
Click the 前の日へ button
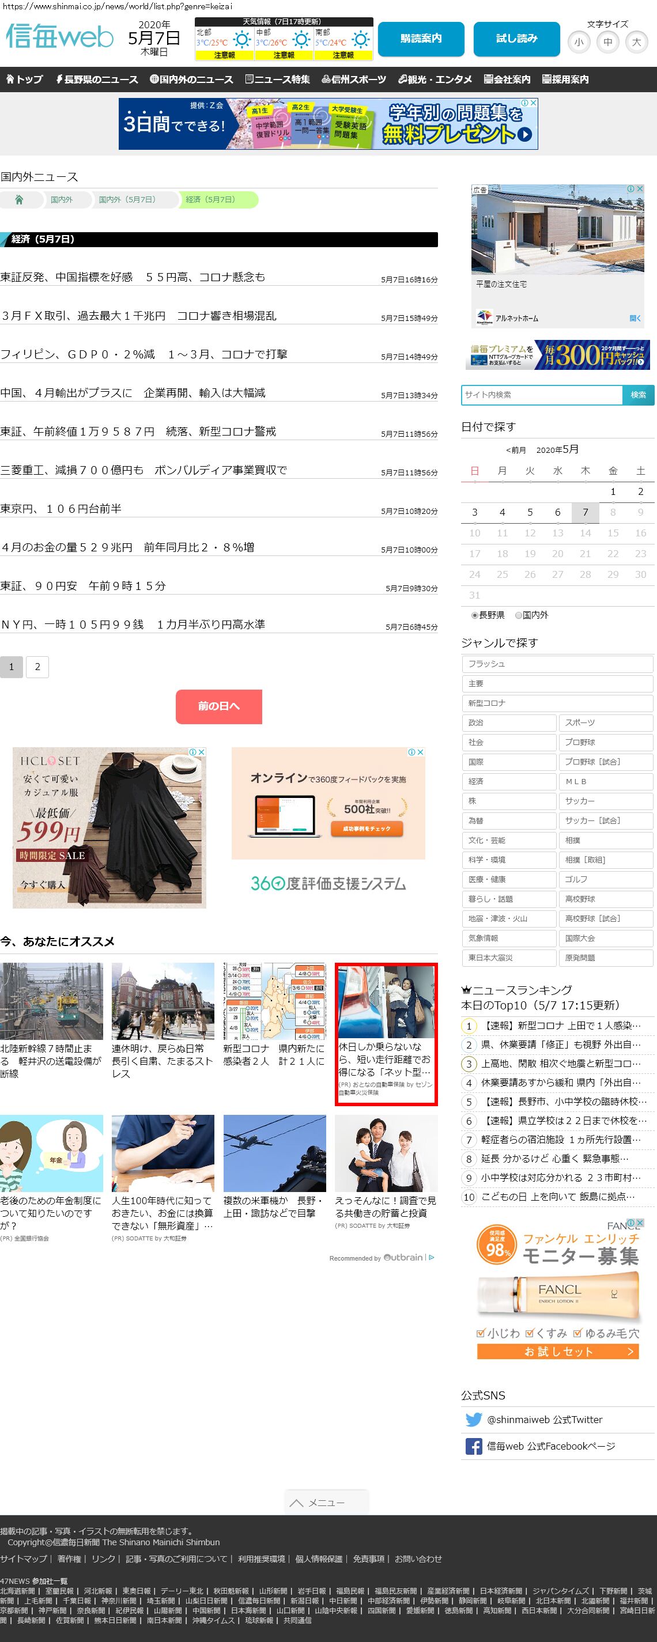click(219, 706)
